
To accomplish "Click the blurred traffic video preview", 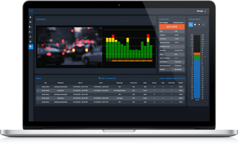I will click(x=70, y=46).
